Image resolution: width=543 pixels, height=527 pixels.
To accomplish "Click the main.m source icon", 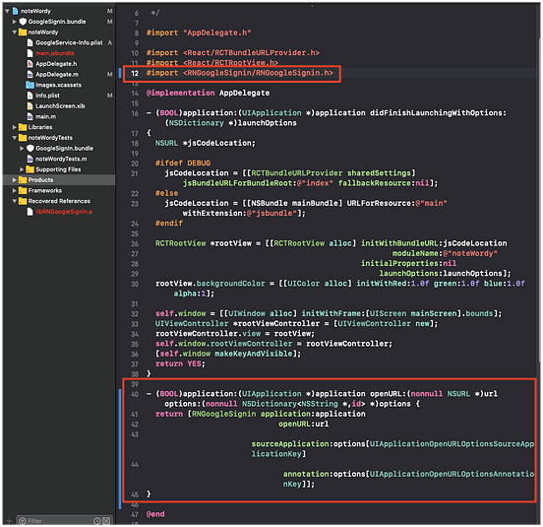I will [30, 117].
